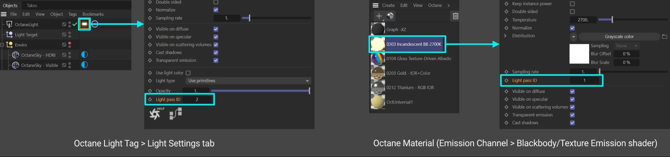Click the OctaneSky - HDRI globe icon
Screen dimensions: 670x157
tap(15, 55)
